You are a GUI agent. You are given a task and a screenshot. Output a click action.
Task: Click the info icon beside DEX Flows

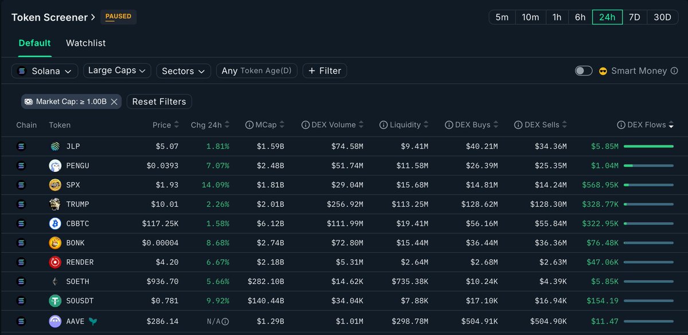pos(621,125)
